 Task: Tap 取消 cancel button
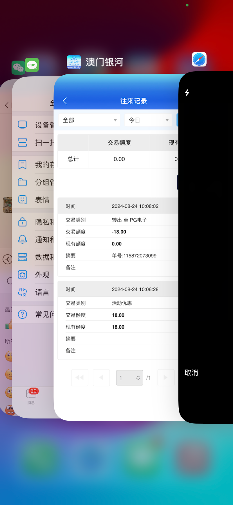point(191,373)
